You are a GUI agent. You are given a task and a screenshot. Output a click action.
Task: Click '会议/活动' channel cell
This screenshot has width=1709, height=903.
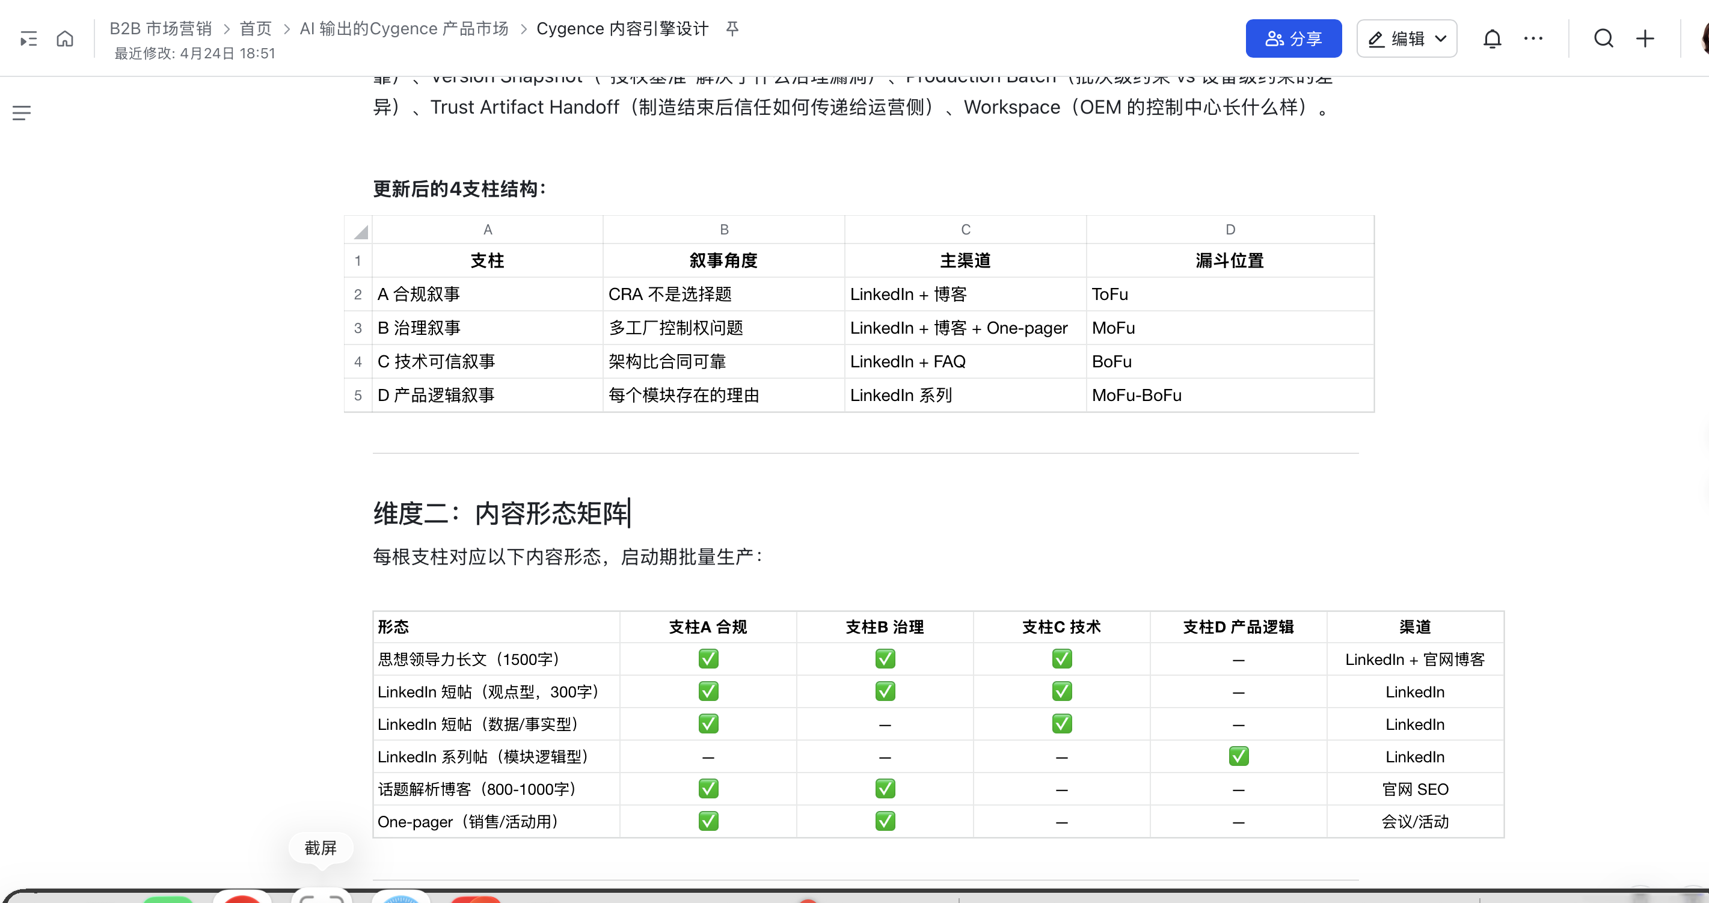click(1415, 822)
